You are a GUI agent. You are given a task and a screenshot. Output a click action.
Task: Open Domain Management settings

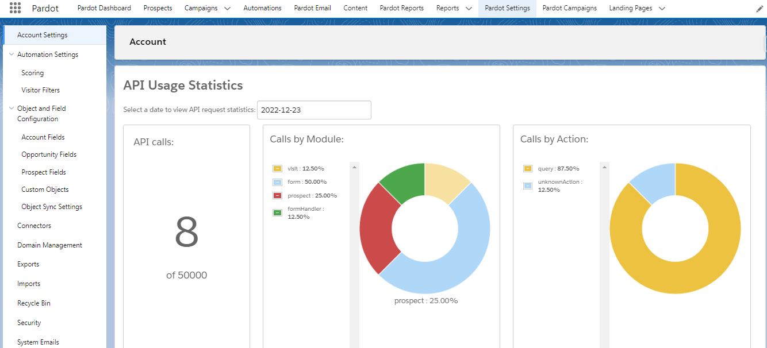point(49,245)
